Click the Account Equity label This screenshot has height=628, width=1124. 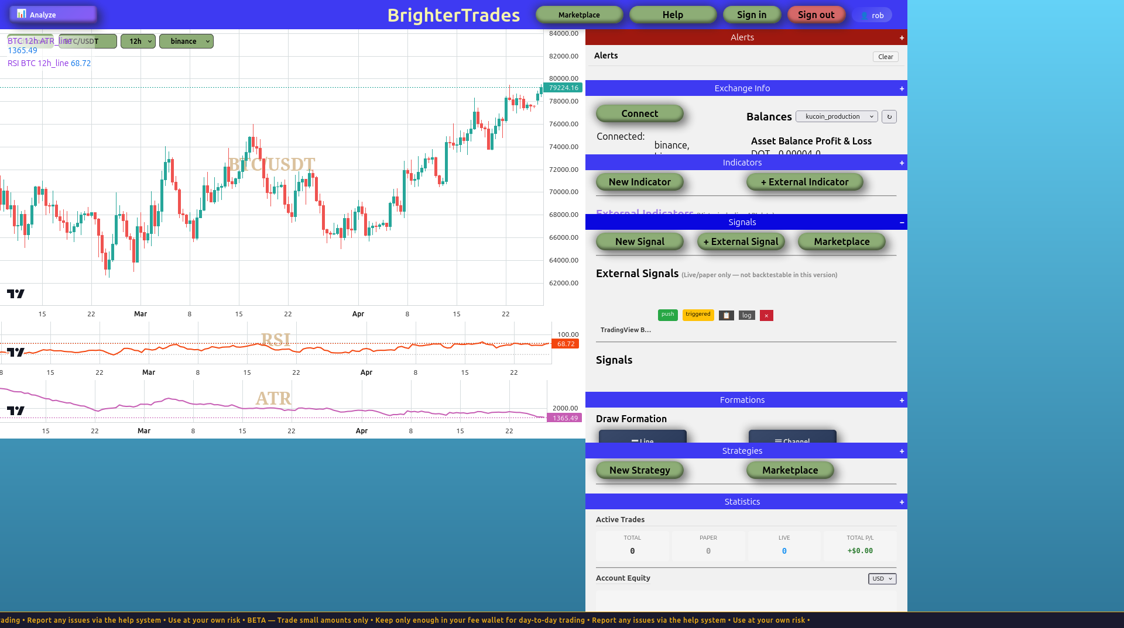point(623,578)
